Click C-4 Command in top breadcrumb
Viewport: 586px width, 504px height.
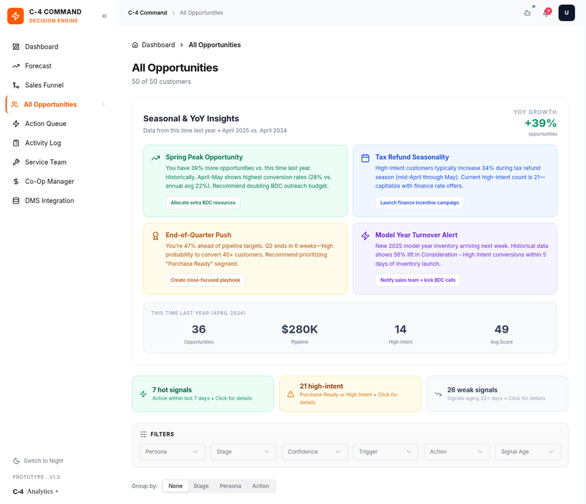click(147, 12)
